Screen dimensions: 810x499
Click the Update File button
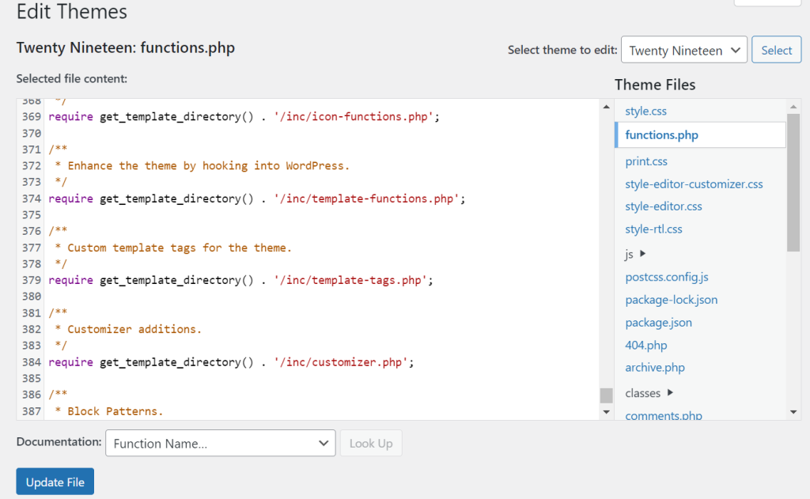[55, 481]
